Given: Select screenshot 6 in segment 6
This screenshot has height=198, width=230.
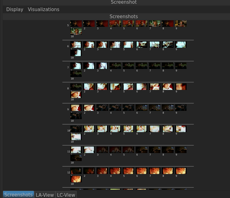Looking at the screenshot, I should [x=142, y=45].
